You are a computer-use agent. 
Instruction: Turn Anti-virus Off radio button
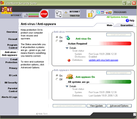57,41
